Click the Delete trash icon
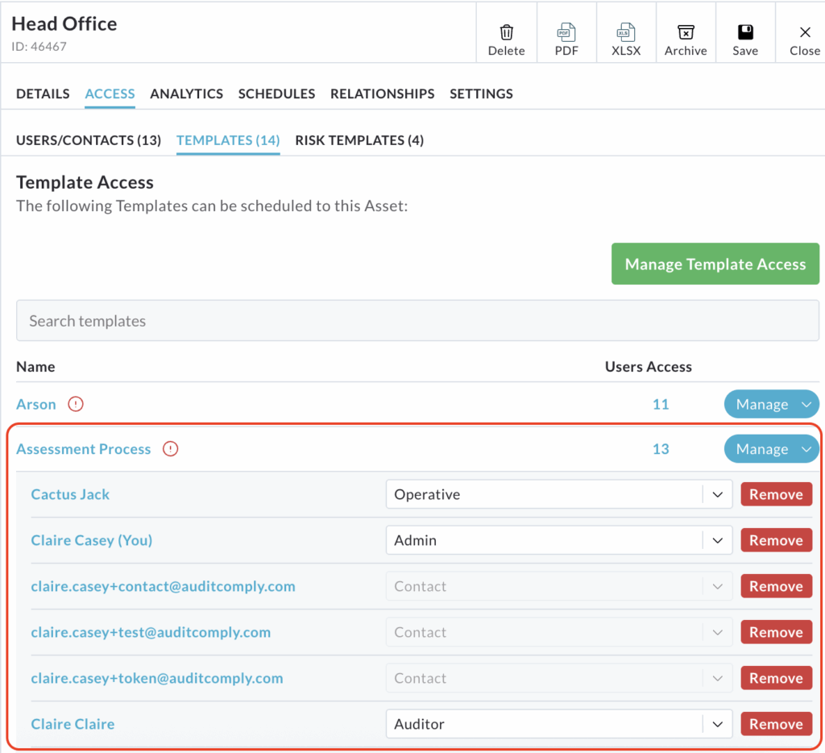 (x=506, y=32)
